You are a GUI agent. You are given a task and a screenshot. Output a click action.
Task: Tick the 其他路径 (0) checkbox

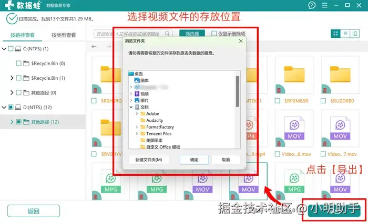click(x=18, y=93)
